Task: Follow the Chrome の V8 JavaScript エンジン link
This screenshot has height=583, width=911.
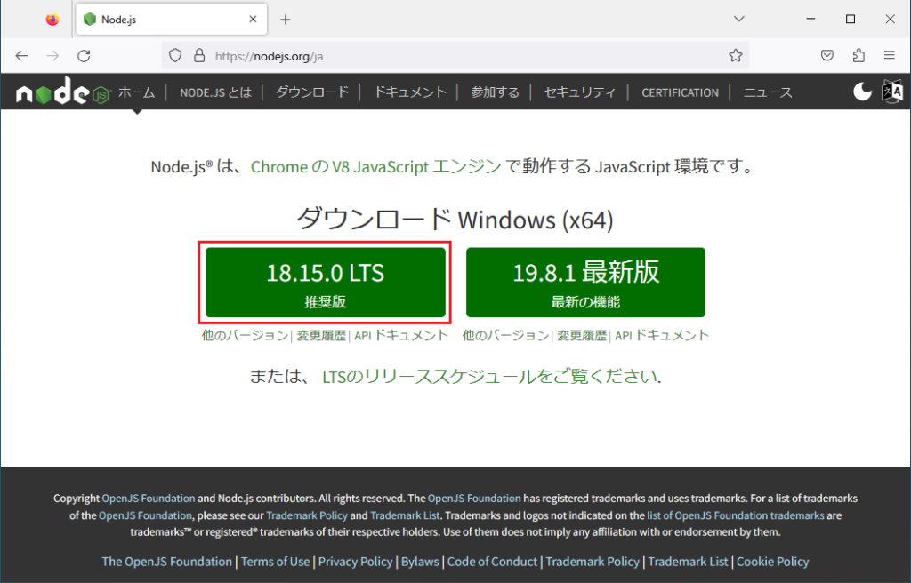Action: point(376,167)
